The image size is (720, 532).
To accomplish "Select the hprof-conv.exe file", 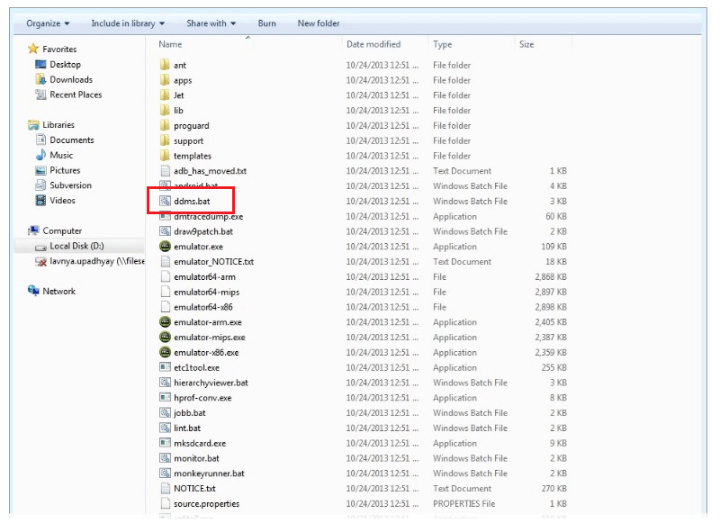I will pyautogui.click(x=202, y=398).
